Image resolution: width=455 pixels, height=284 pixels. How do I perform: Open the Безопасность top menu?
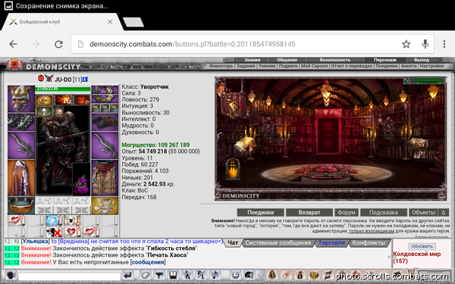tap(334, 60)
